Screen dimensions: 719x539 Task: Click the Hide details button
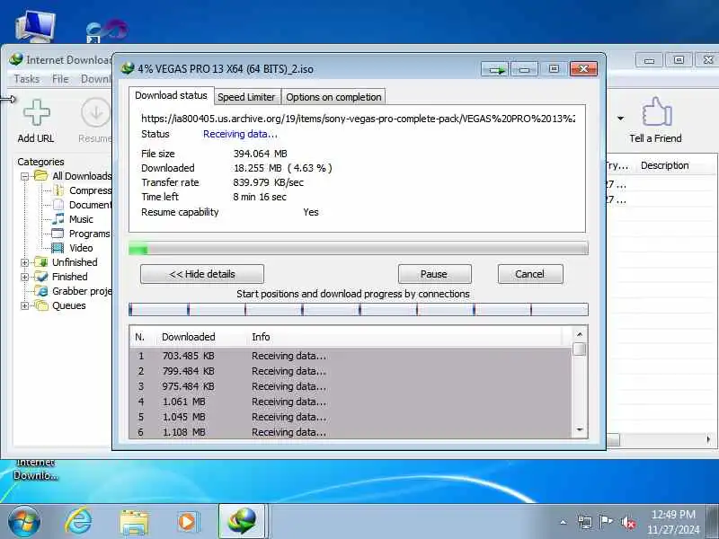[202, 274]
